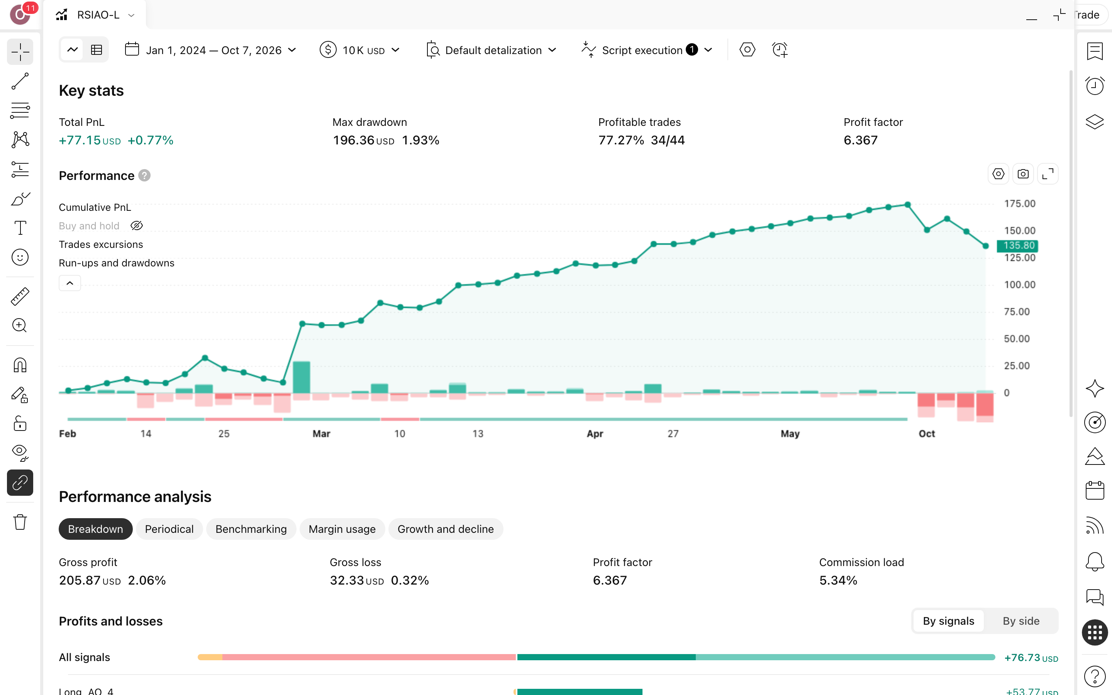Image resolution: width=1112 pixels, height=695 pixels.
Task: Switch to the Periodical tab
Action: tap(169, 529)
